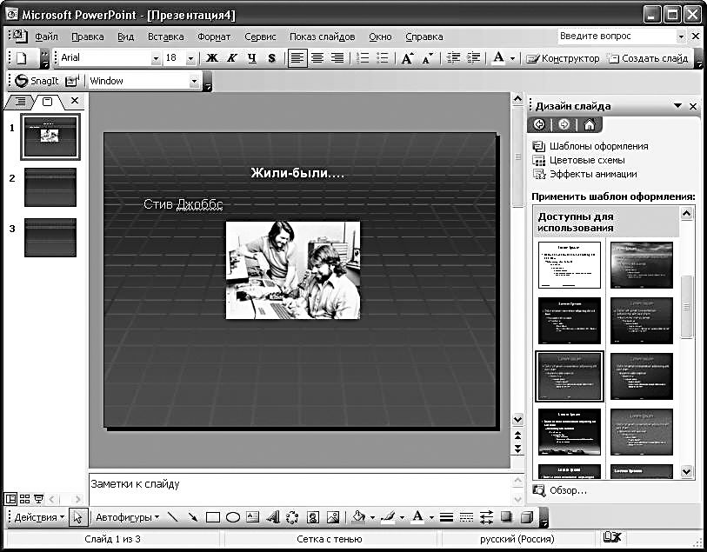The image size is (707, 552).
Task: Click the Создать слайд button
Action: tap(648, 58)
